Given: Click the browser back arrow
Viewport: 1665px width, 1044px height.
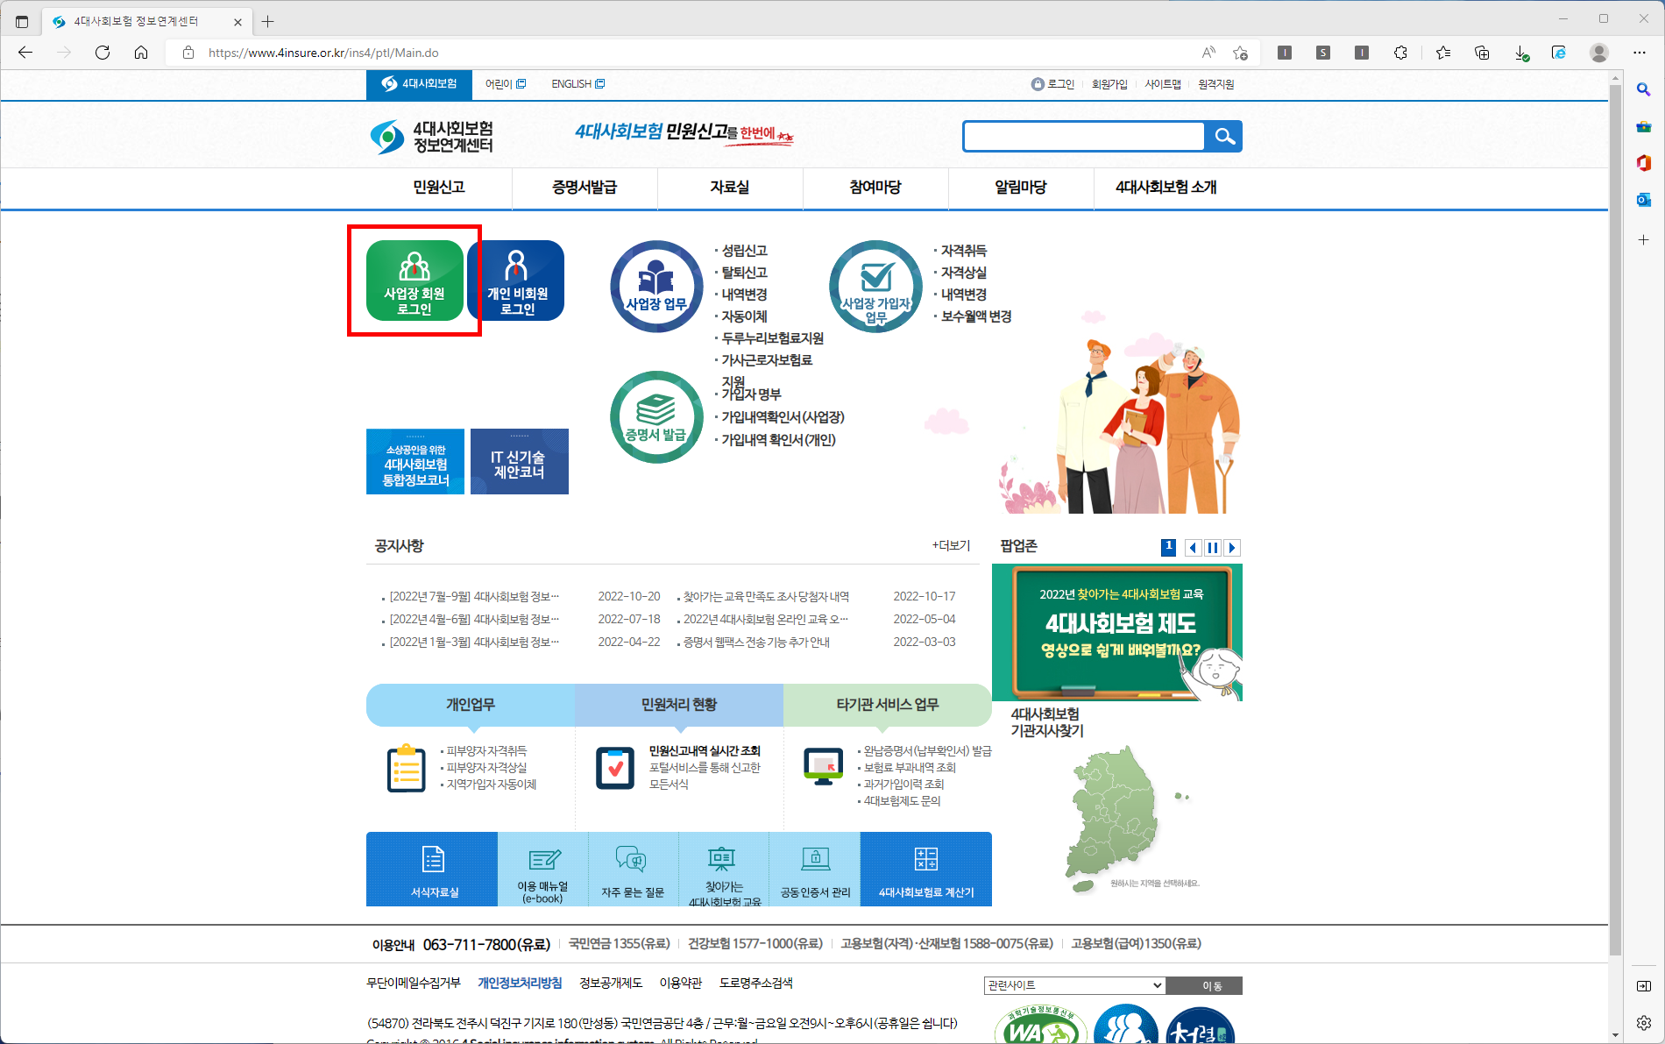Looking at the screenshot, I should (x=25, y=53).
